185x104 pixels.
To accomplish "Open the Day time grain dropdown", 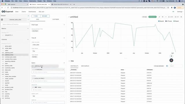I will coord(48,51).
